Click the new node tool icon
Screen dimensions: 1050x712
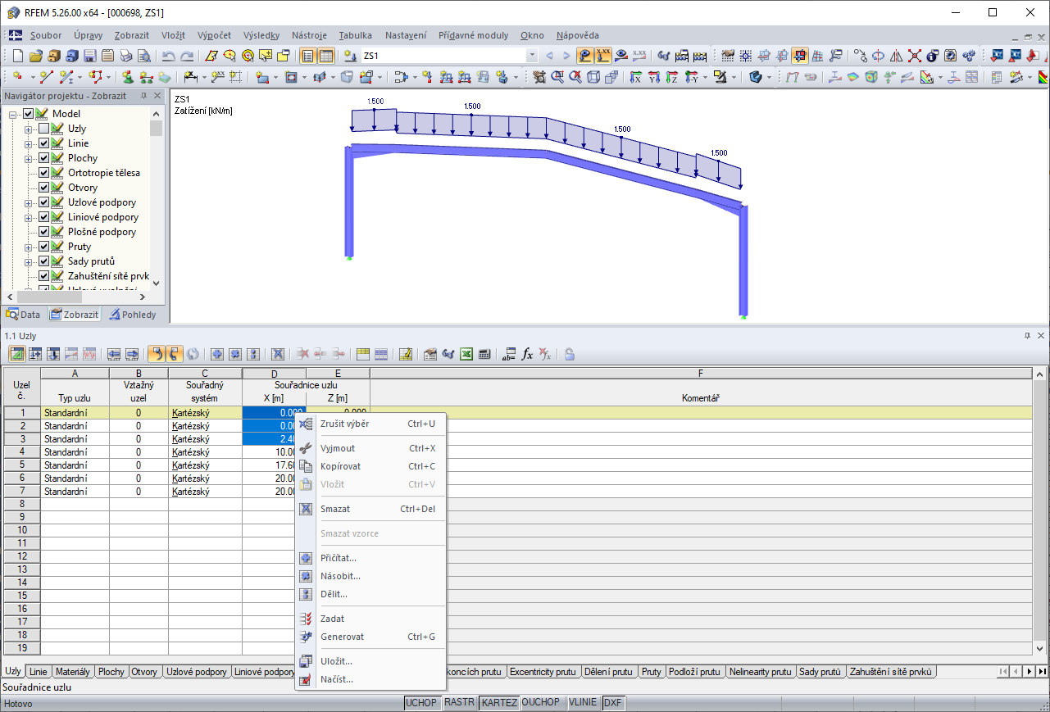18,77
